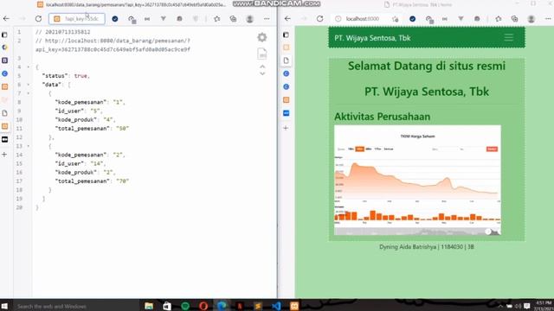Reload the left JSON viewer page
The image size is (554, 311).
coord(38,19)
